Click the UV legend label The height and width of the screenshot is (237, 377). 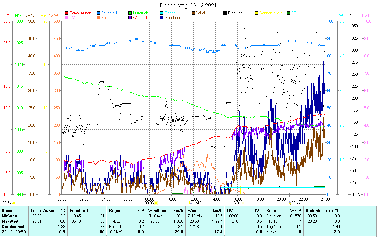click(72, 18)
